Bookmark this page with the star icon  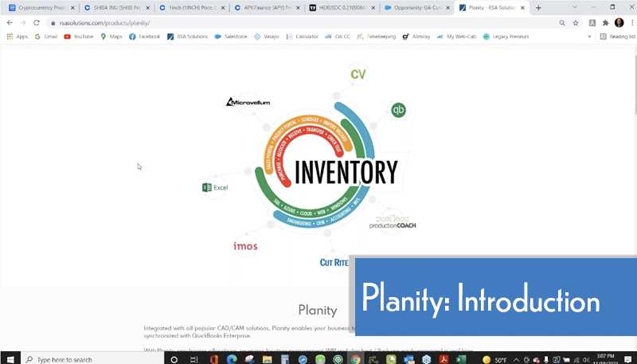tap(576, 23)
